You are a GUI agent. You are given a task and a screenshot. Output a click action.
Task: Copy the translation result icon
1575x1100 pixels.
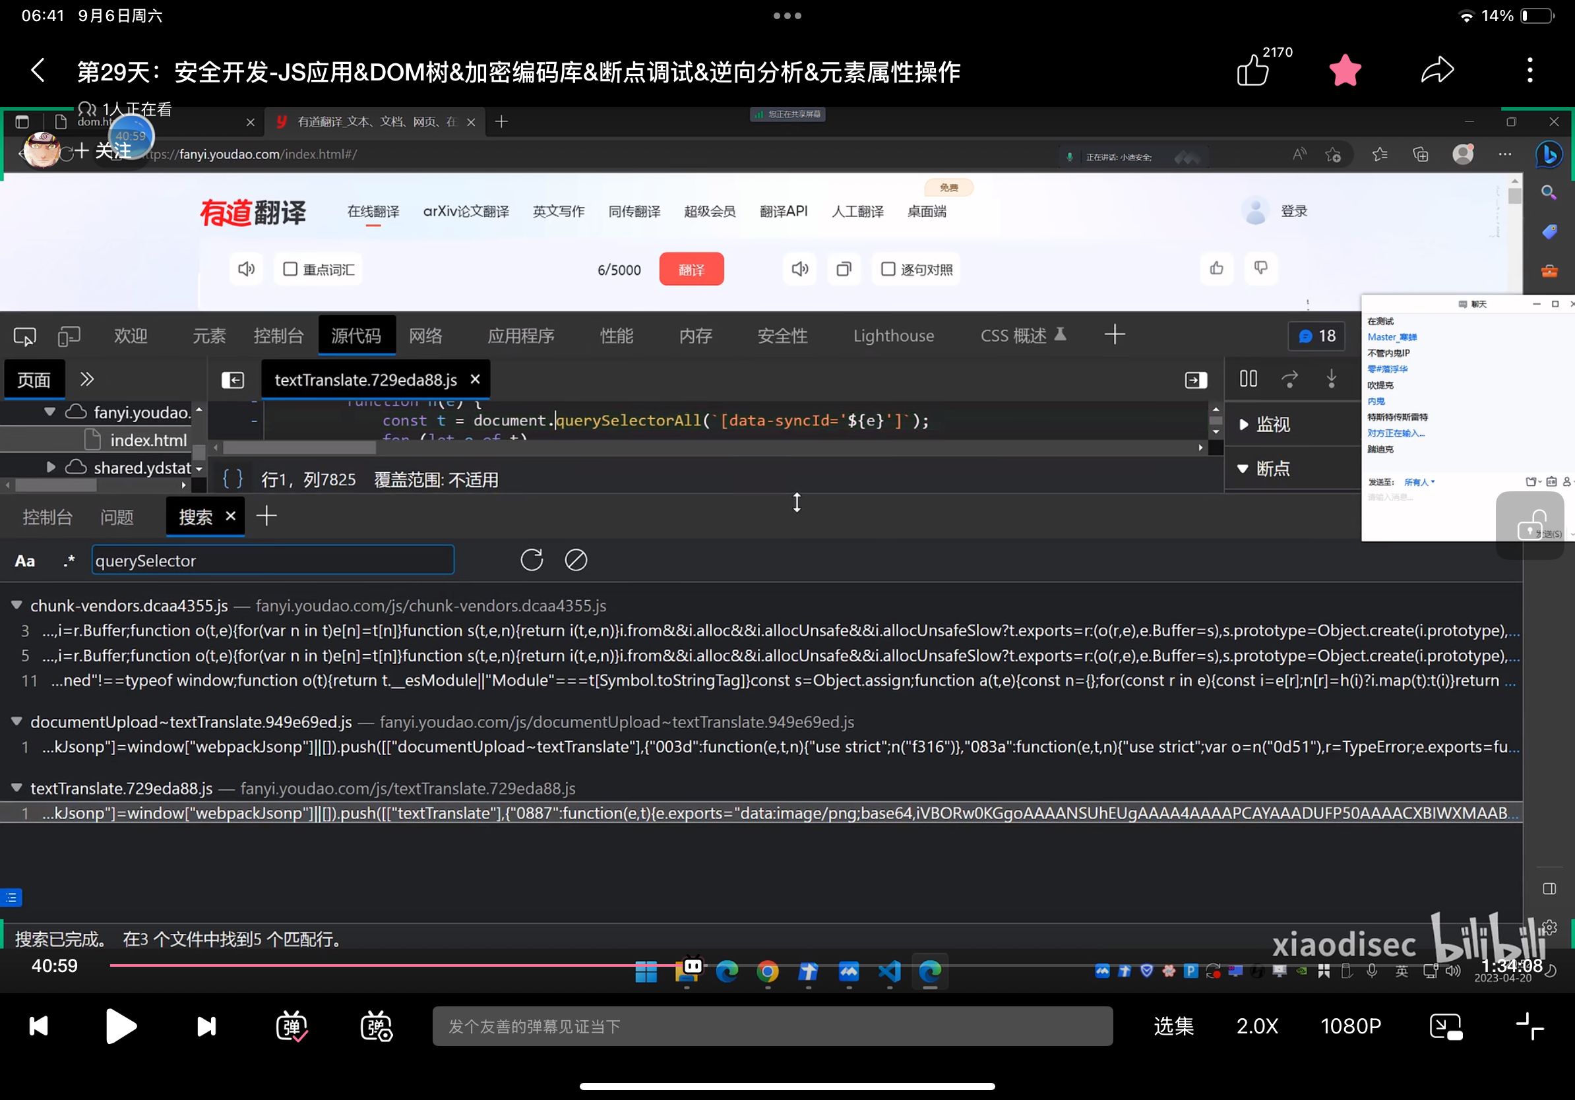coord(844,269)
